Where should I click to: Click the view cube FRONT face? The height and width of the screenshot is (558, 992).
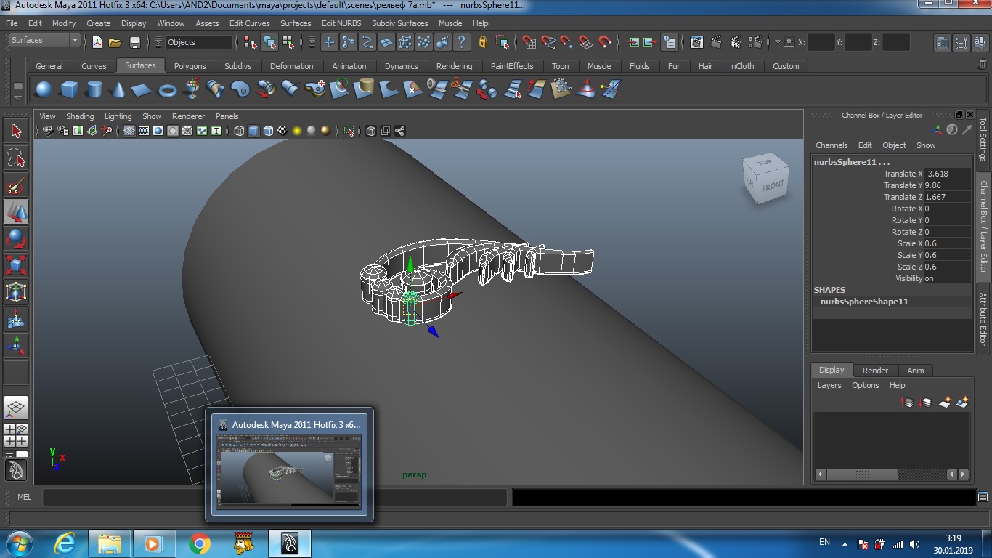point(773,185)
